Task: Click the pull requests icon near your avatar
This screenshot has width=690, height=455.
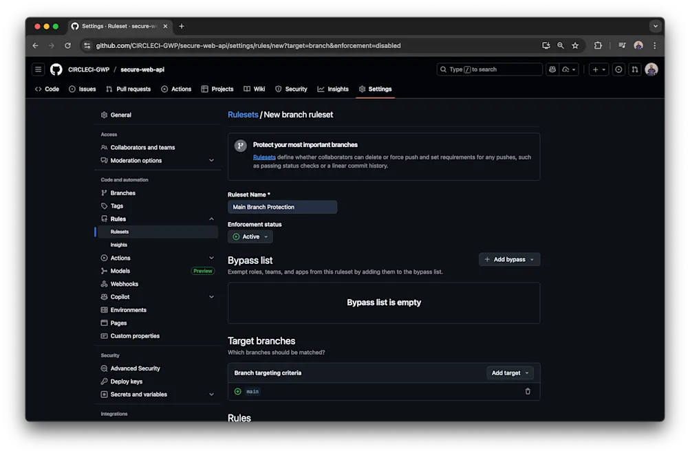Action: [636, 69]
